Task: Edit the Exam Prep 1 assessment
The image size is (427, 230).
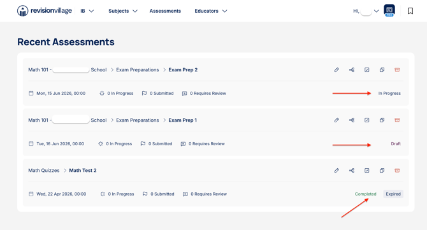Action: click(x=337, y=120)
